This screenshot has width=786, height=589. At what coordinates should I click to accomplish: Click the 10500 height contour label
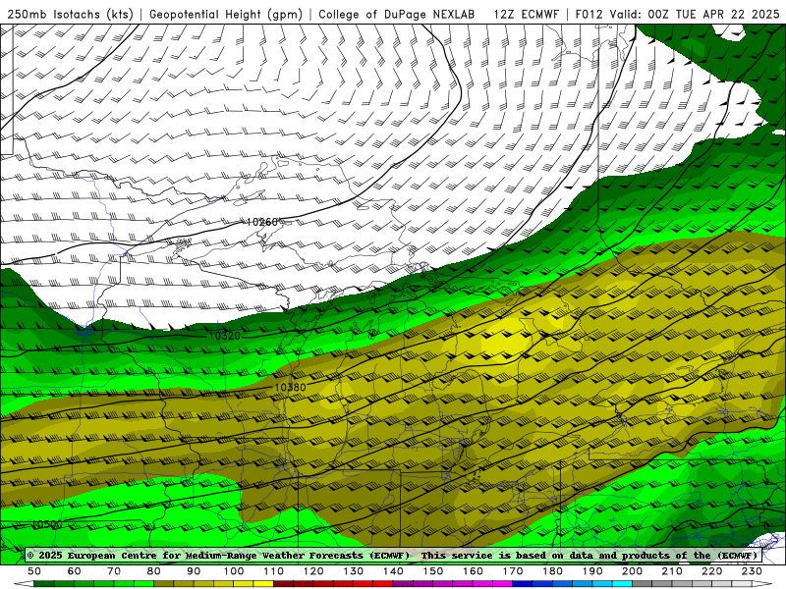point(47,524)
